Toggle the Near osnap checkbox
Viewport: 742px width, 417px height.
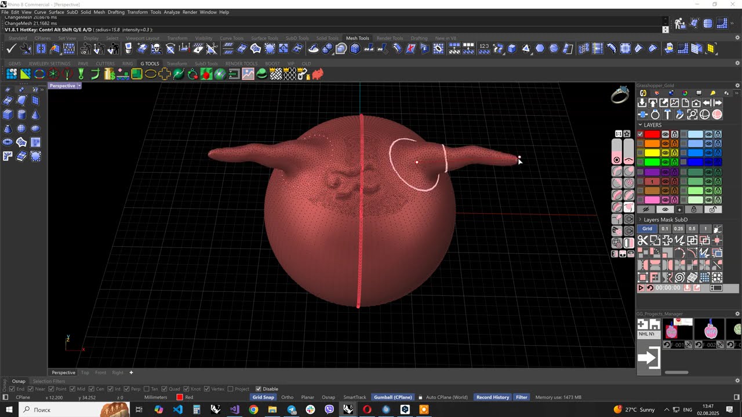30,389
